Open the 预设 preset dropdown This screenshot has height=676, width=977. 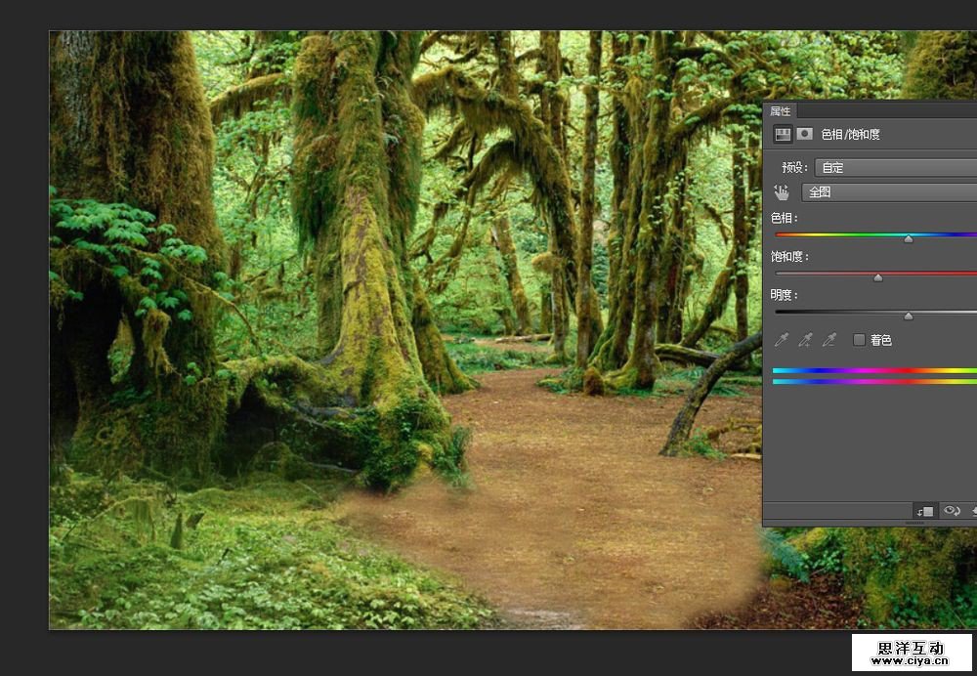[x=895, y=168]
